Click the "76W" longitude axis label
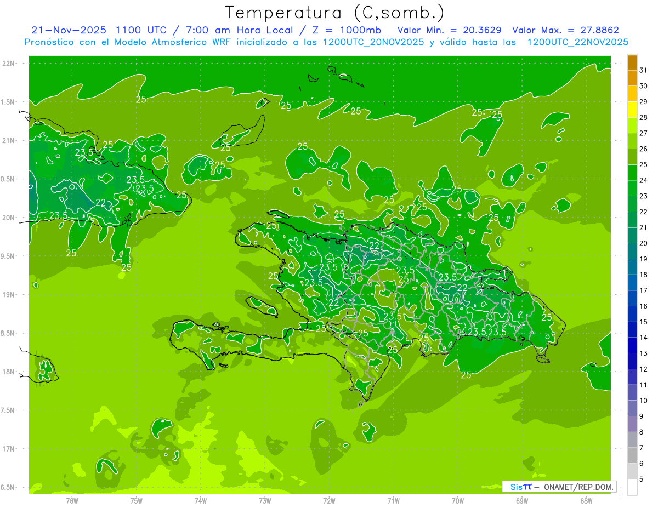Screen dimensions: 658x508 pos(72,500)
